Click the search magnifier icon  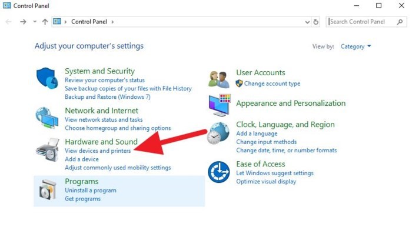400,22
